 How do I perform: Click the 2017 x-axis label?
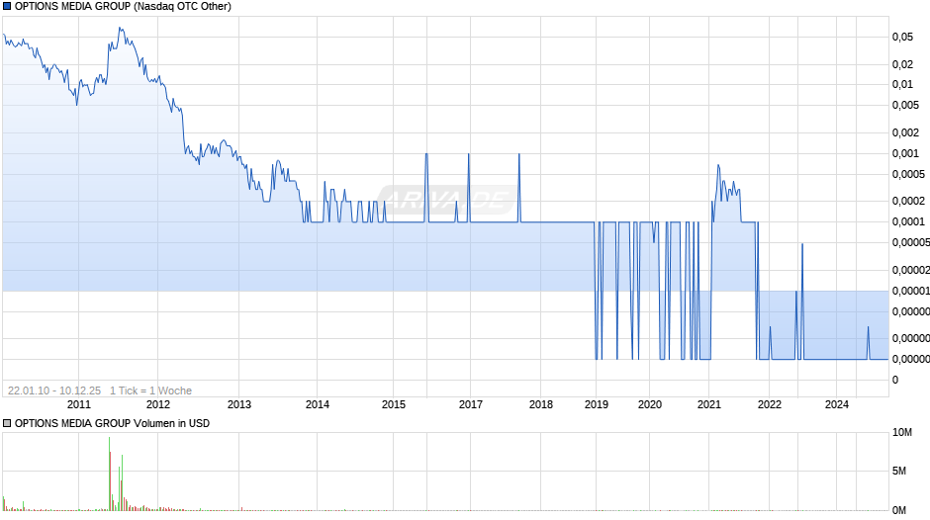(471, 404)
